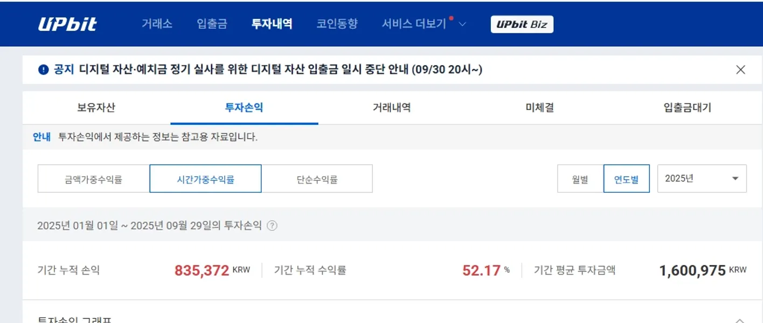This screenshot has height=323, width=763.
Task: Dismiss the notice banner with the X
Action: pos(741,69)
